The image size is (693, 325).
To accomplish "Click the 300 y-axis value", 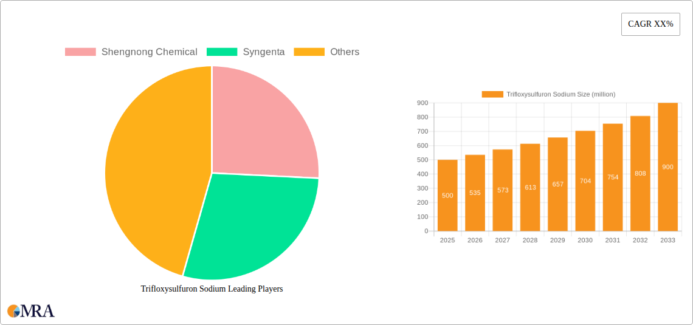I will tap(422, 188).
